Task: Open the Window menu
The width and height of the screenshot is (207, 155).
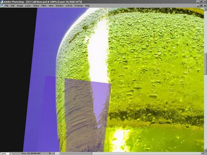Action: tap(60, 6)
